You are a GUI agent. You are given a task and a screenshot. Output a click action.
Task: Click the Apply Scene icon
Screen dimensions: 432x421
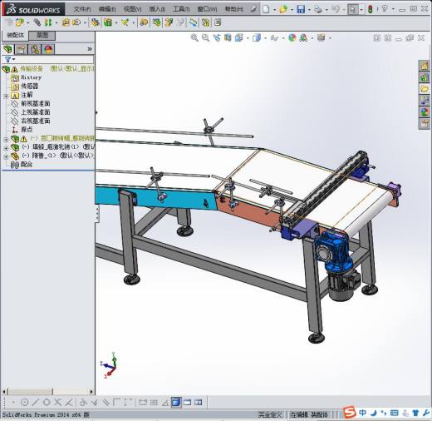(x=303, y=37)
